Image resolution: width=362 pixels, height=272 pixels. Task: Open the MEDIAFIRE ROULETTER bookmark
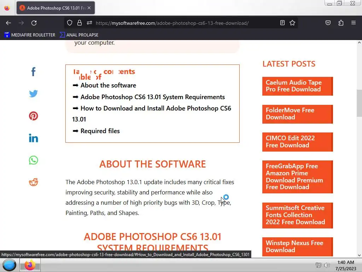coord(30,35)
